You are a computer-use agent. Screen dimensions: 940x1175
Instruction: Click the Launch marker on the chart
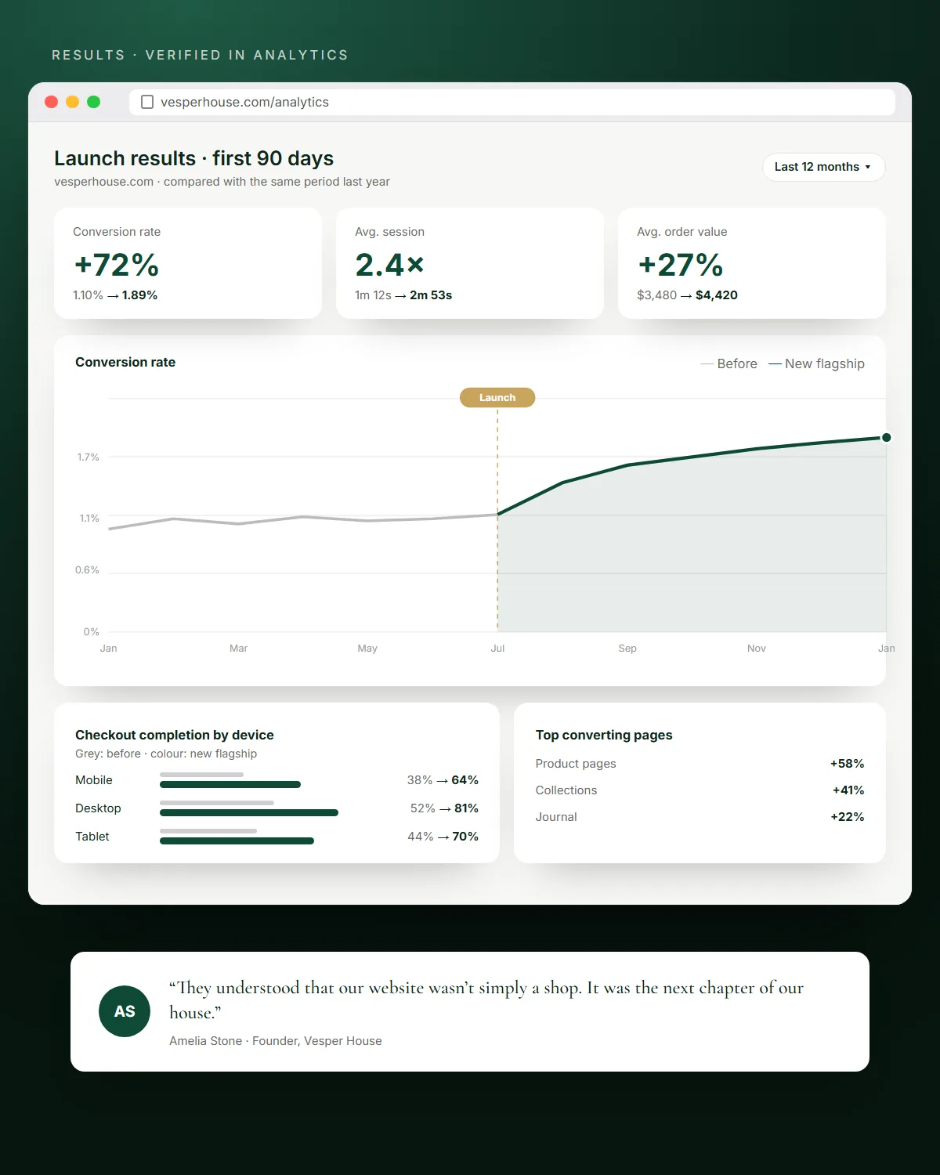click(x=497, y=398)
